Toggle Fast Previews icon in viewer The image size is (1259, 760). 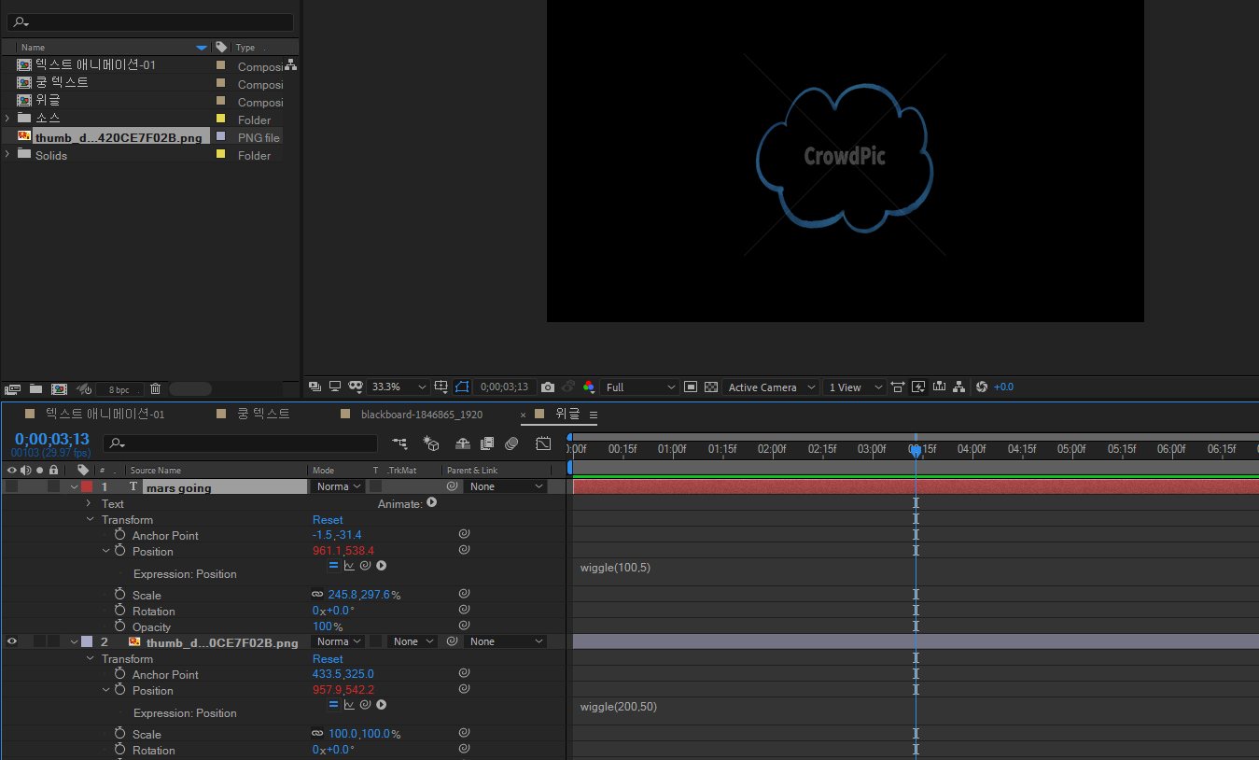click(x=918, y=387)
